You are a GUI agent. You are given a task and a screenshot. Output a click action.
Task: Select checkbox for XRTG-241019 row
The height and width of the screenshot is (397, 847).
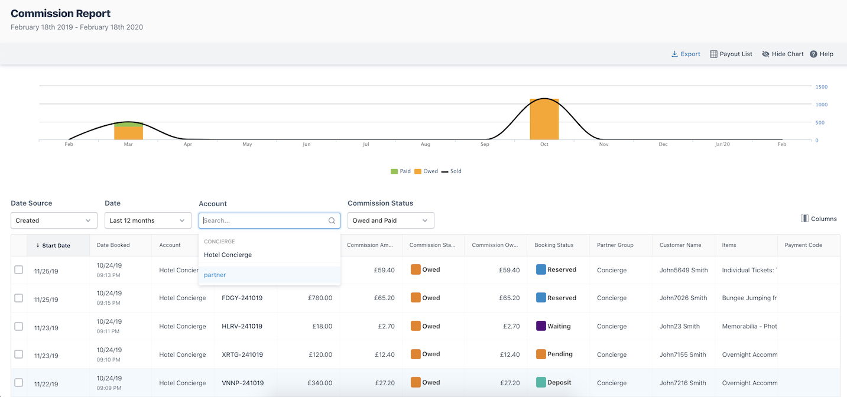click(19, 354)
